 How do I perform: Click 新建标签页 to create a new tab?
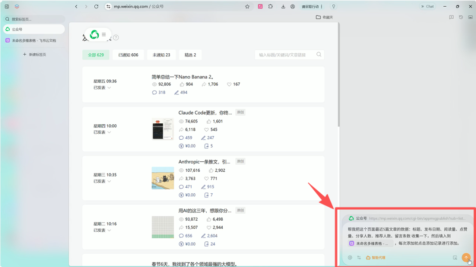[x=33, y=54]
